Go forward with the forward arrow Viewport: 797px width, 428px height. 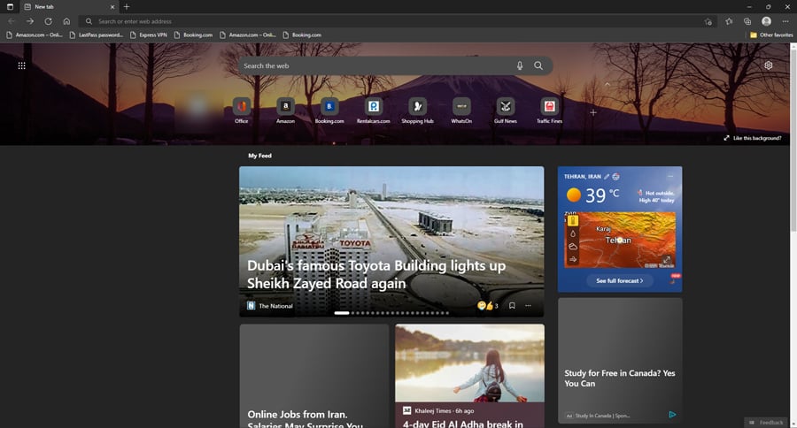[30, 21]
